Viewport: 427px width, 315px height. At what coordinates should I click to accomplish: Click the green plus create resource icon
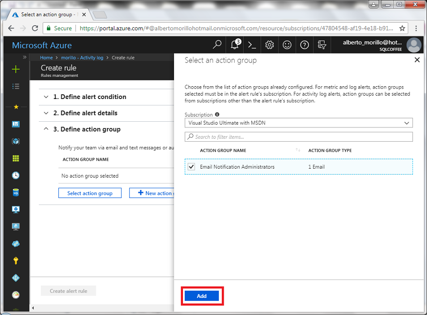click(x=16, y=69)
